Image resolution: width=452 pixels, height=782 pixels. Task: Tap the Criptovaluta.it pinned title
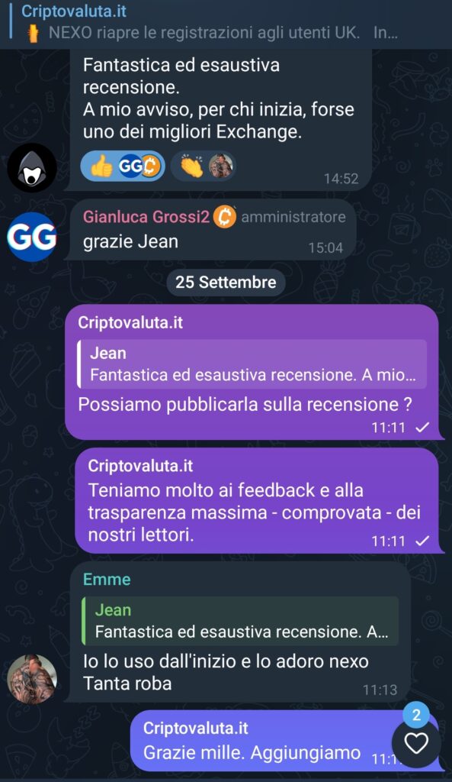74,11
